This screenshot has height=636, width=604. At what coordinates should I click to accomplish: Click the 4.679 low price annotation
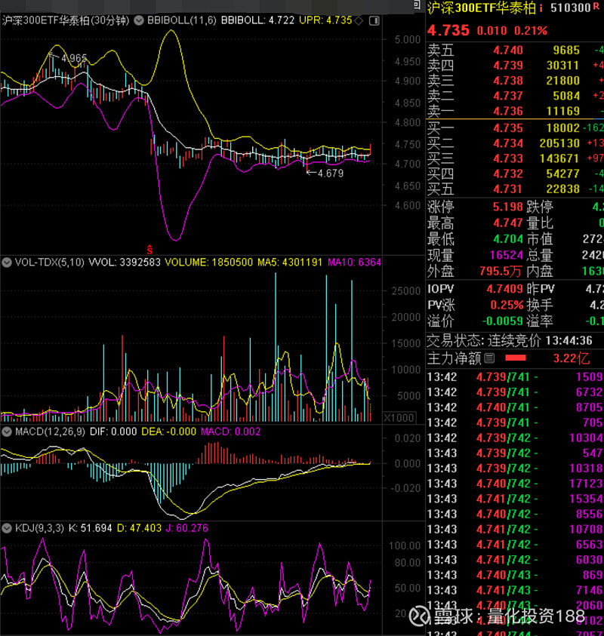[331, 174]
